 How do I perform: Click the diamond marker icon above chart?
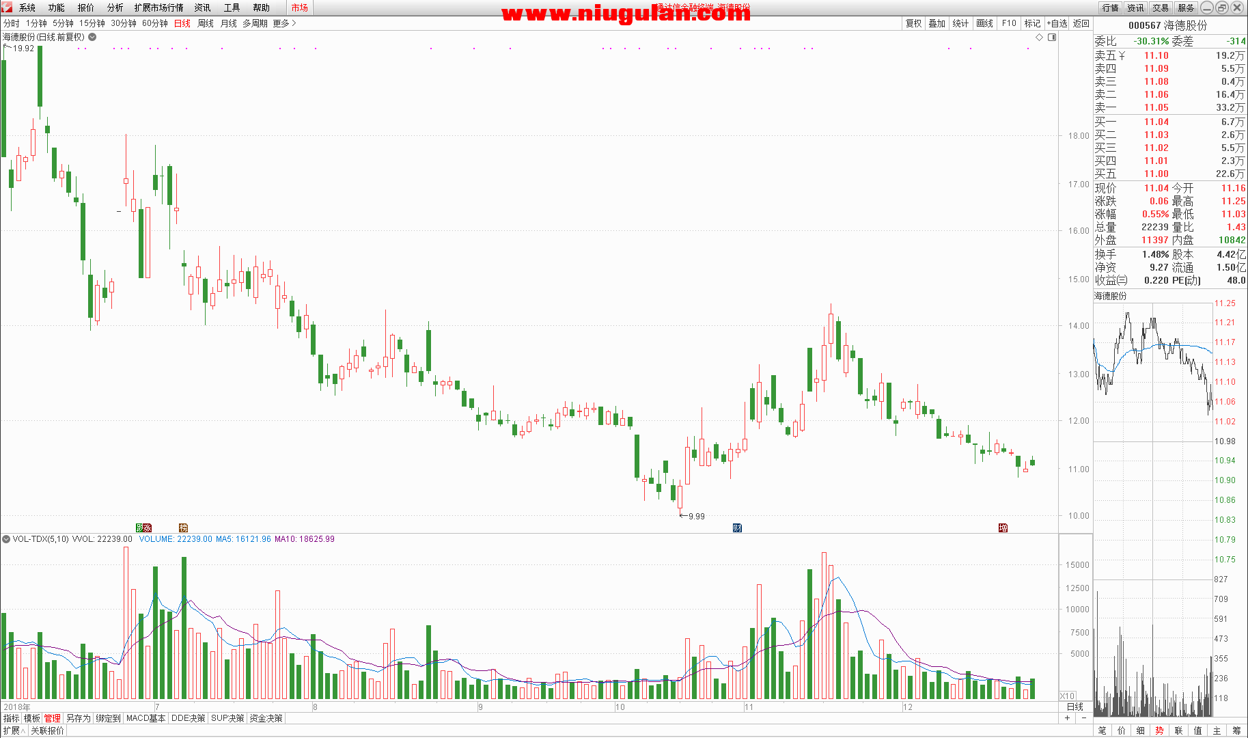1040,38
